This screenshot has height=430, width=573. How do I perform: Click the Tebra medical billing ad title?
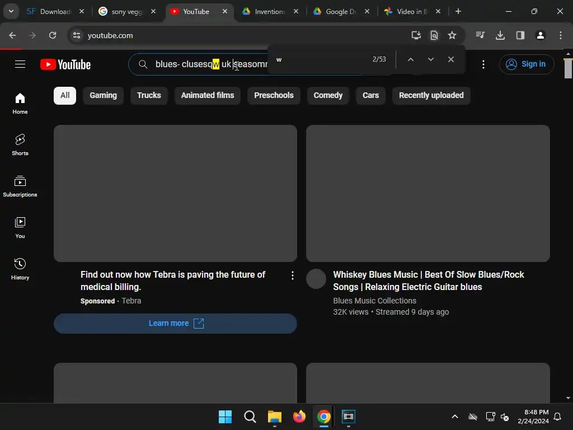tap(173, 281)
